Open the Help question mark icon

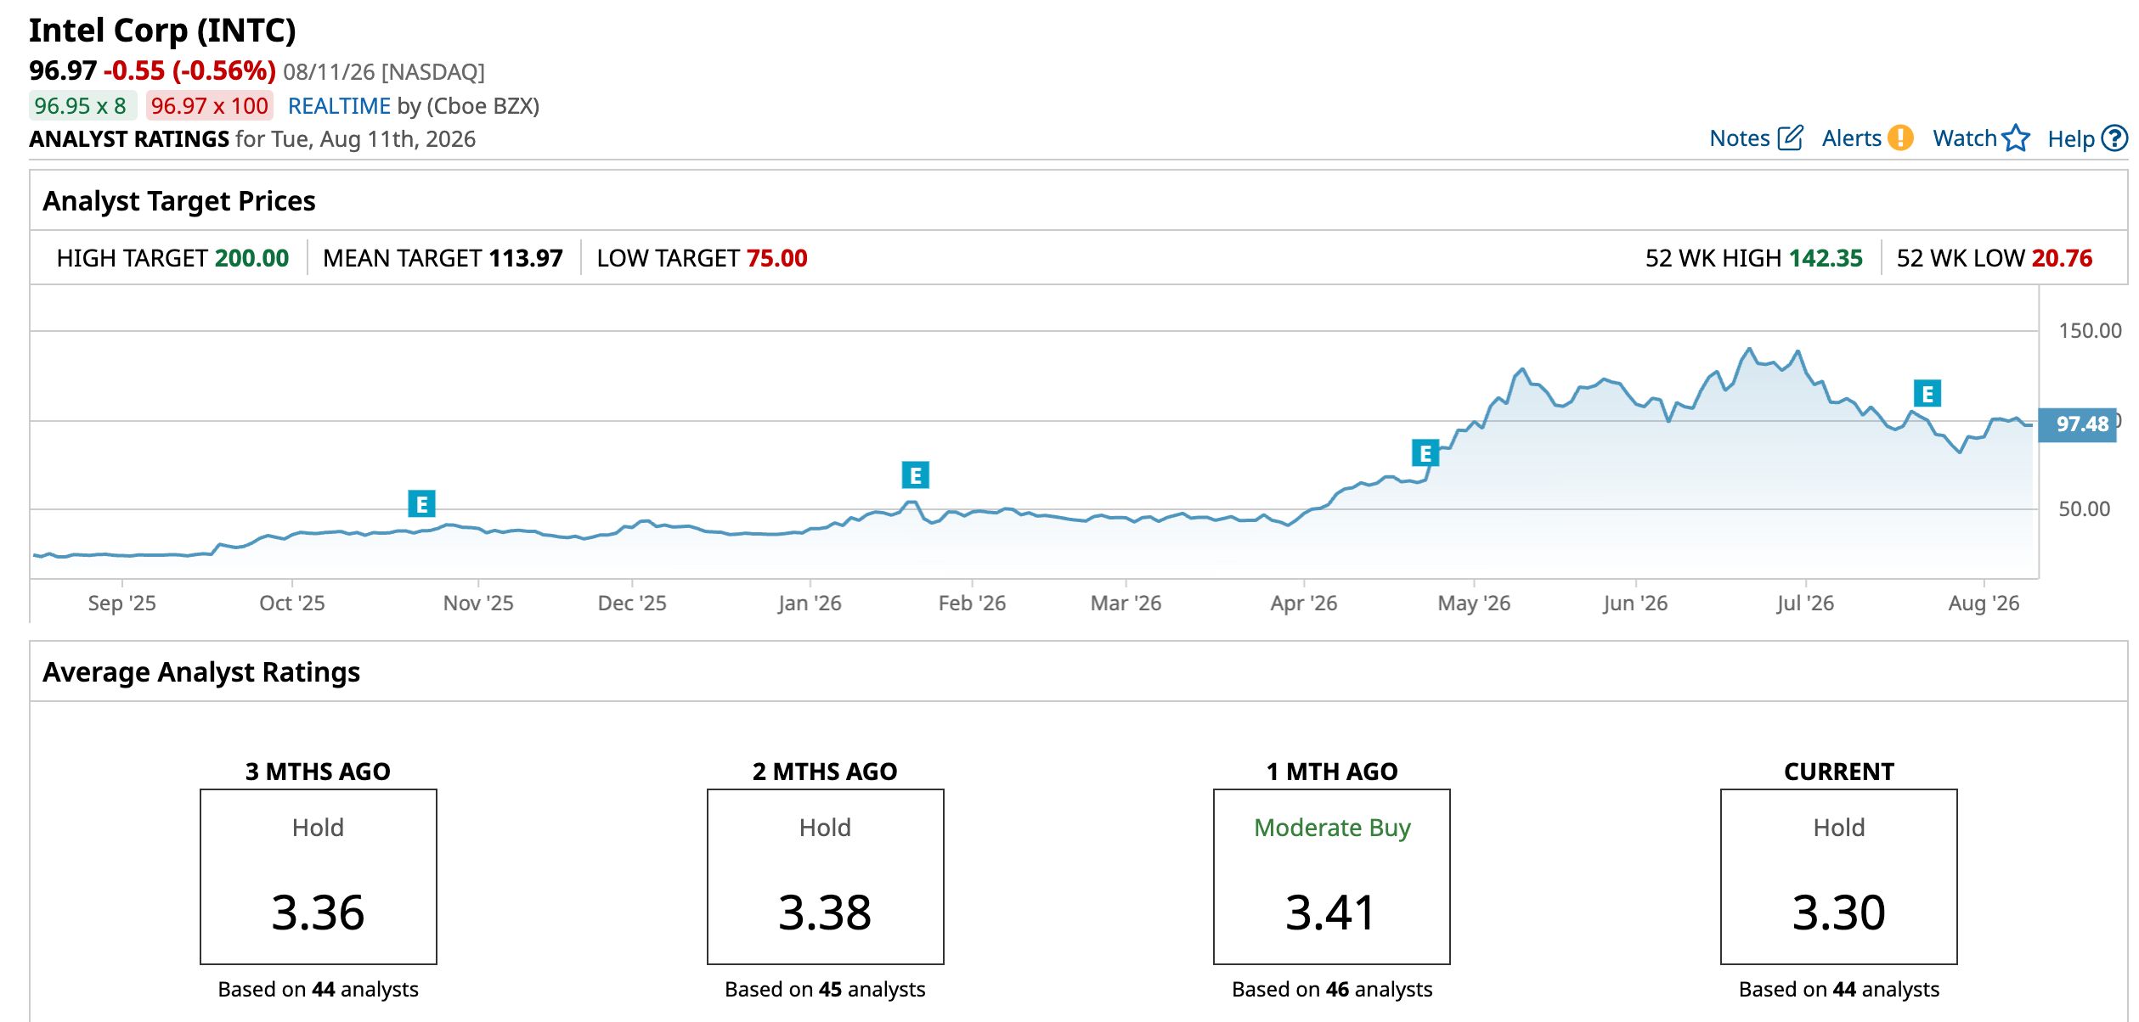[2114, 138]
